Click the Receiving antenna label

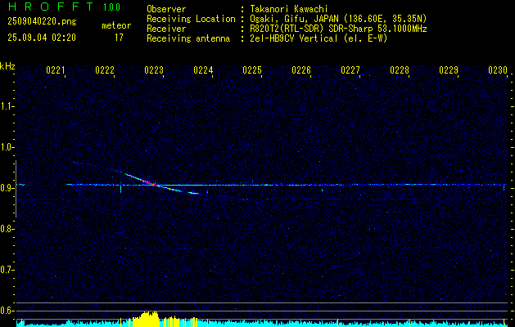pyautogui.click(x=188, y=38)
